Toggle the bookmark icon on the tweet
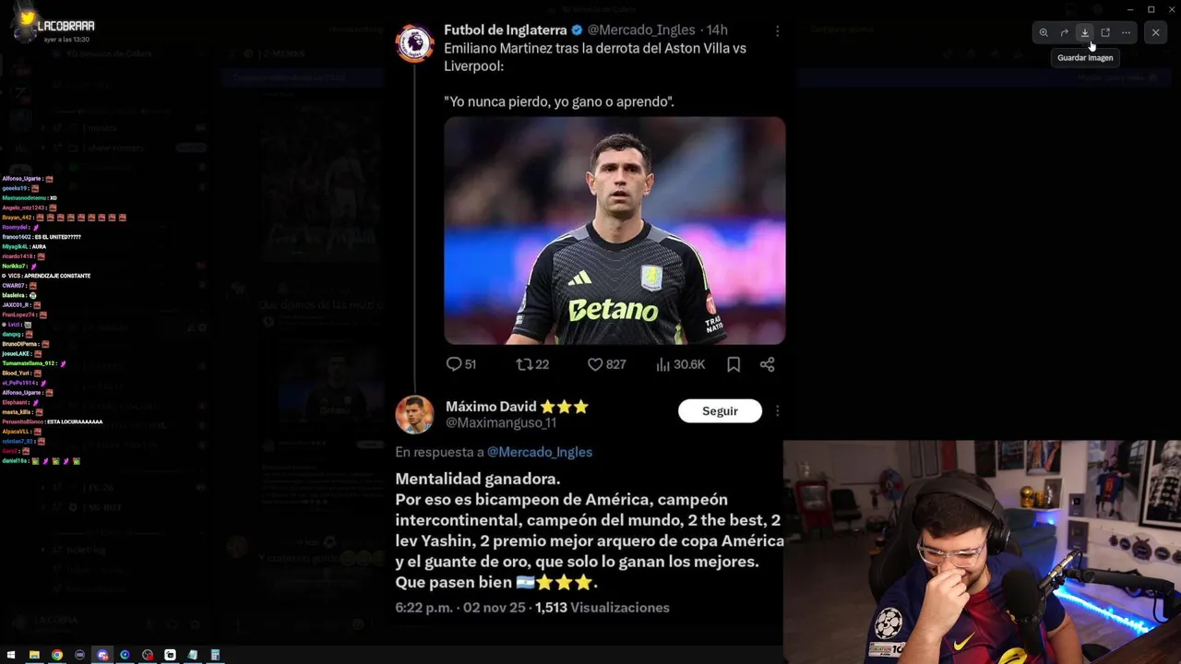Screen dimensions: 1181x664 pyautogui.click(x=734, y=364)
